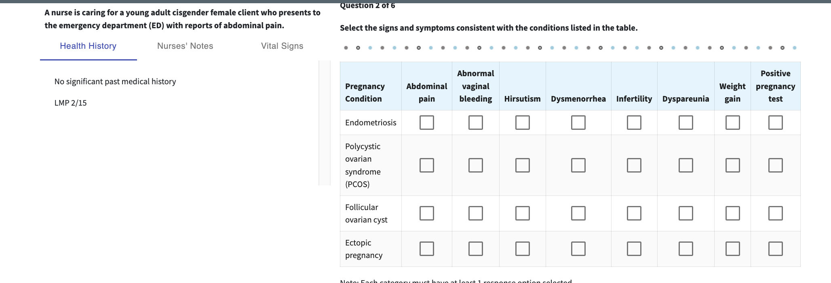
Task: Select the first progress dot indicator
Action: coord(346,48)
